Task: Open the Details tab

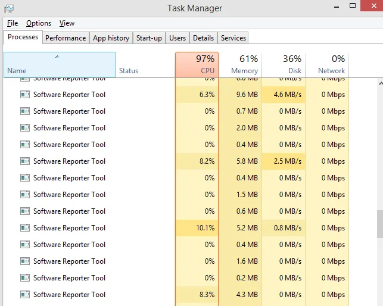Action: pyautogui.click(x=203, y=38)
